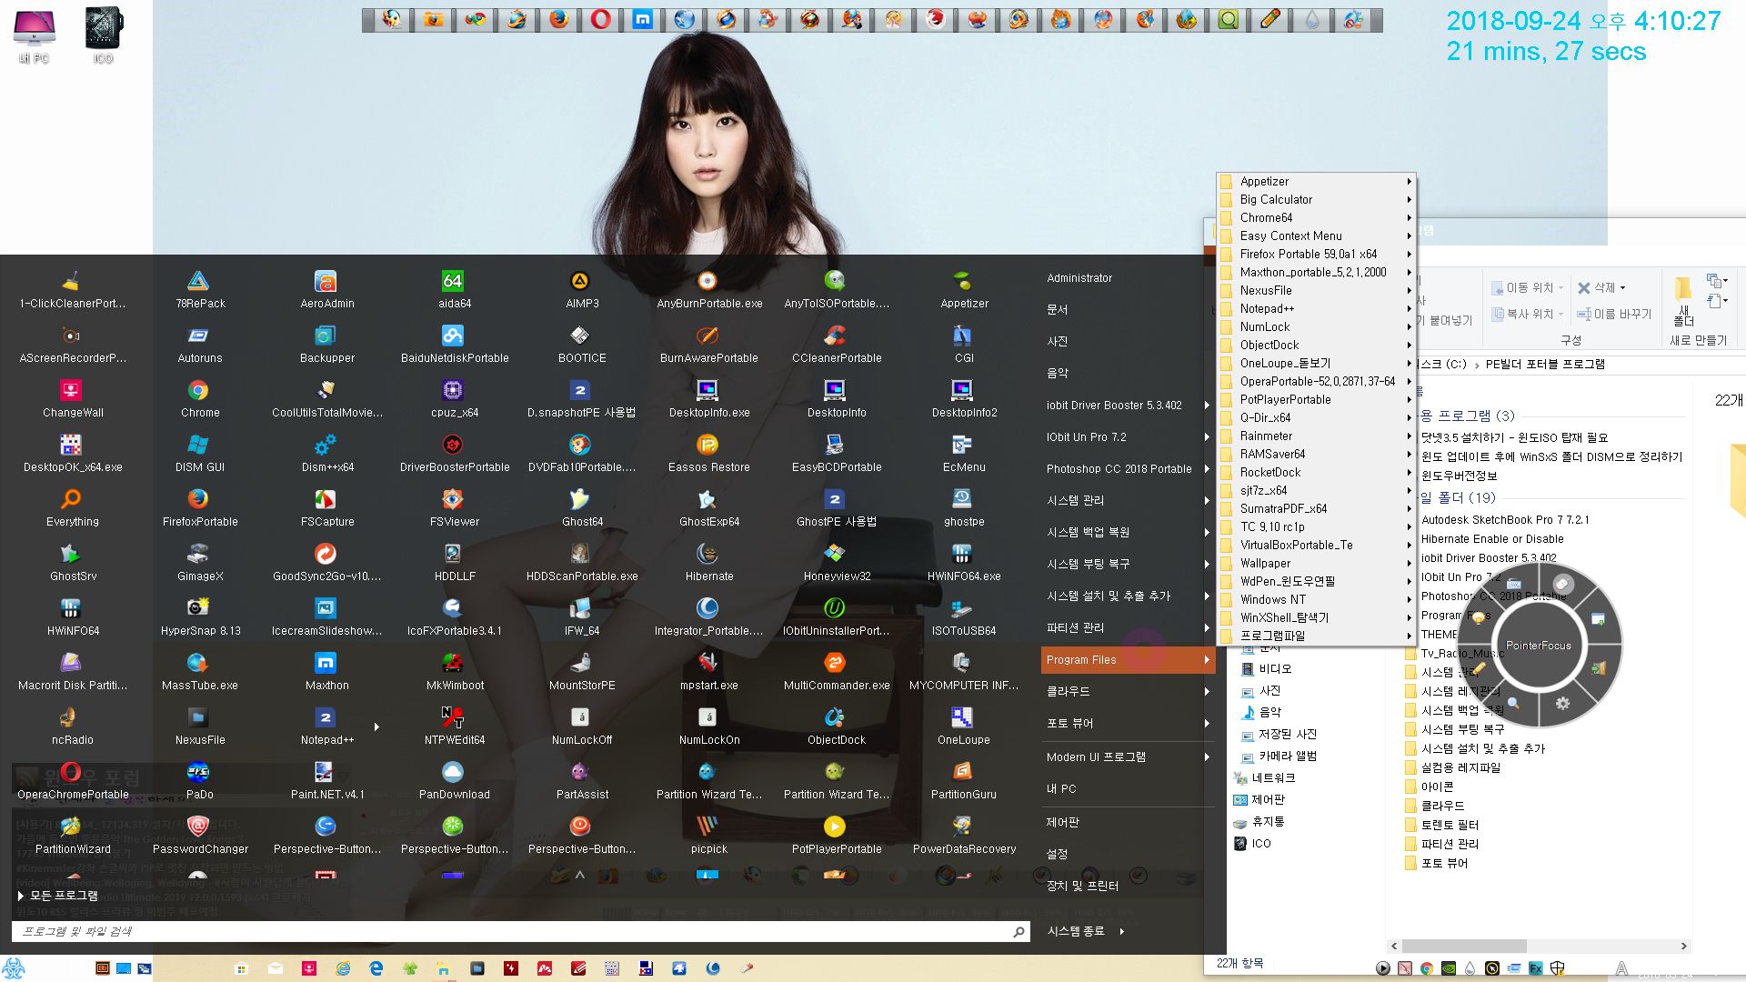Select Easy Context Menu folder entry

coord(1315,236)
